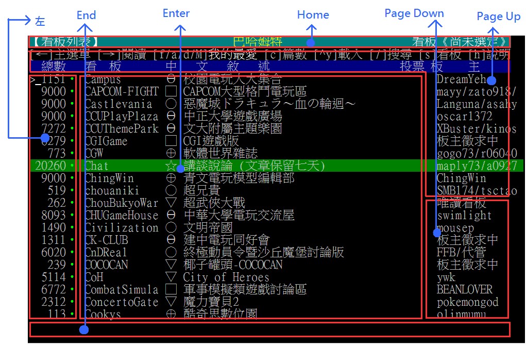526x345 pixels.
Task: Click the 總數 column header
Action: tap(53, 67)
